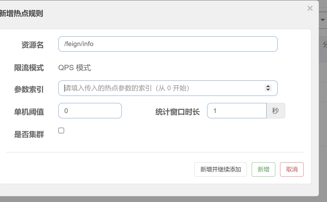Cancel with the 取消 button
The image size is (327, 202).
click(x=292, y=169)
